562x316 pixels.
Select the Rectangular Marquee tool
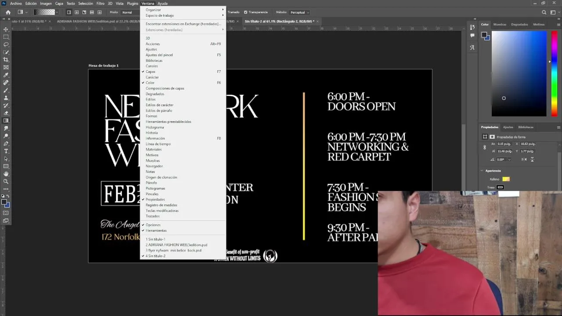6,37
